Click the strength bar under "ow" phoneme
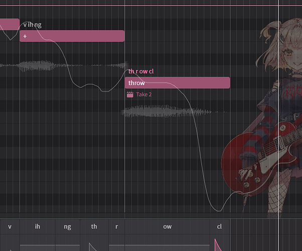Image resolution: width=302 pixels, height=251 pixels. click(x=167, y=245)
